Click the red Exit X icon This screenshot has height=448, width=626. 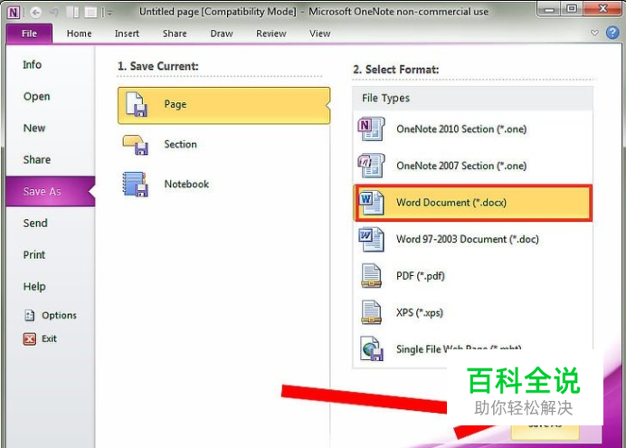tap(30, 339)
